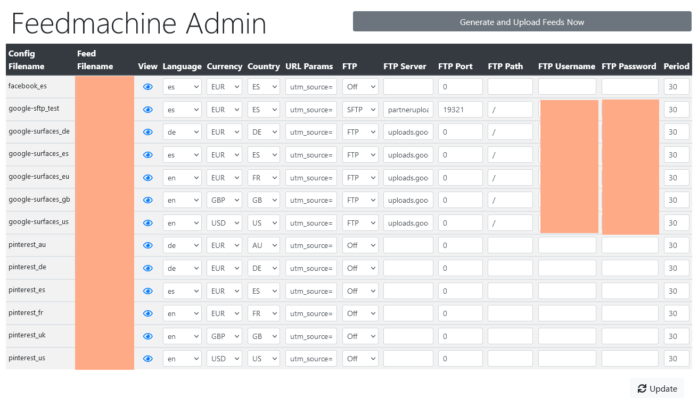Show google-surfaces_es feed using eye icon
Image resolution: width=698 pixels, height=406 pixels.
tap(148, 155)
